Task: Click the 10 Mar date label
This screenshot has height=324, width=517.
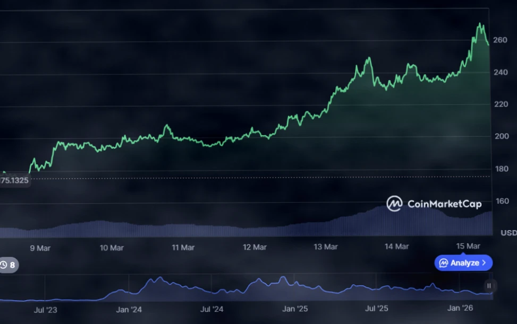Action: (x=112, y=248)
